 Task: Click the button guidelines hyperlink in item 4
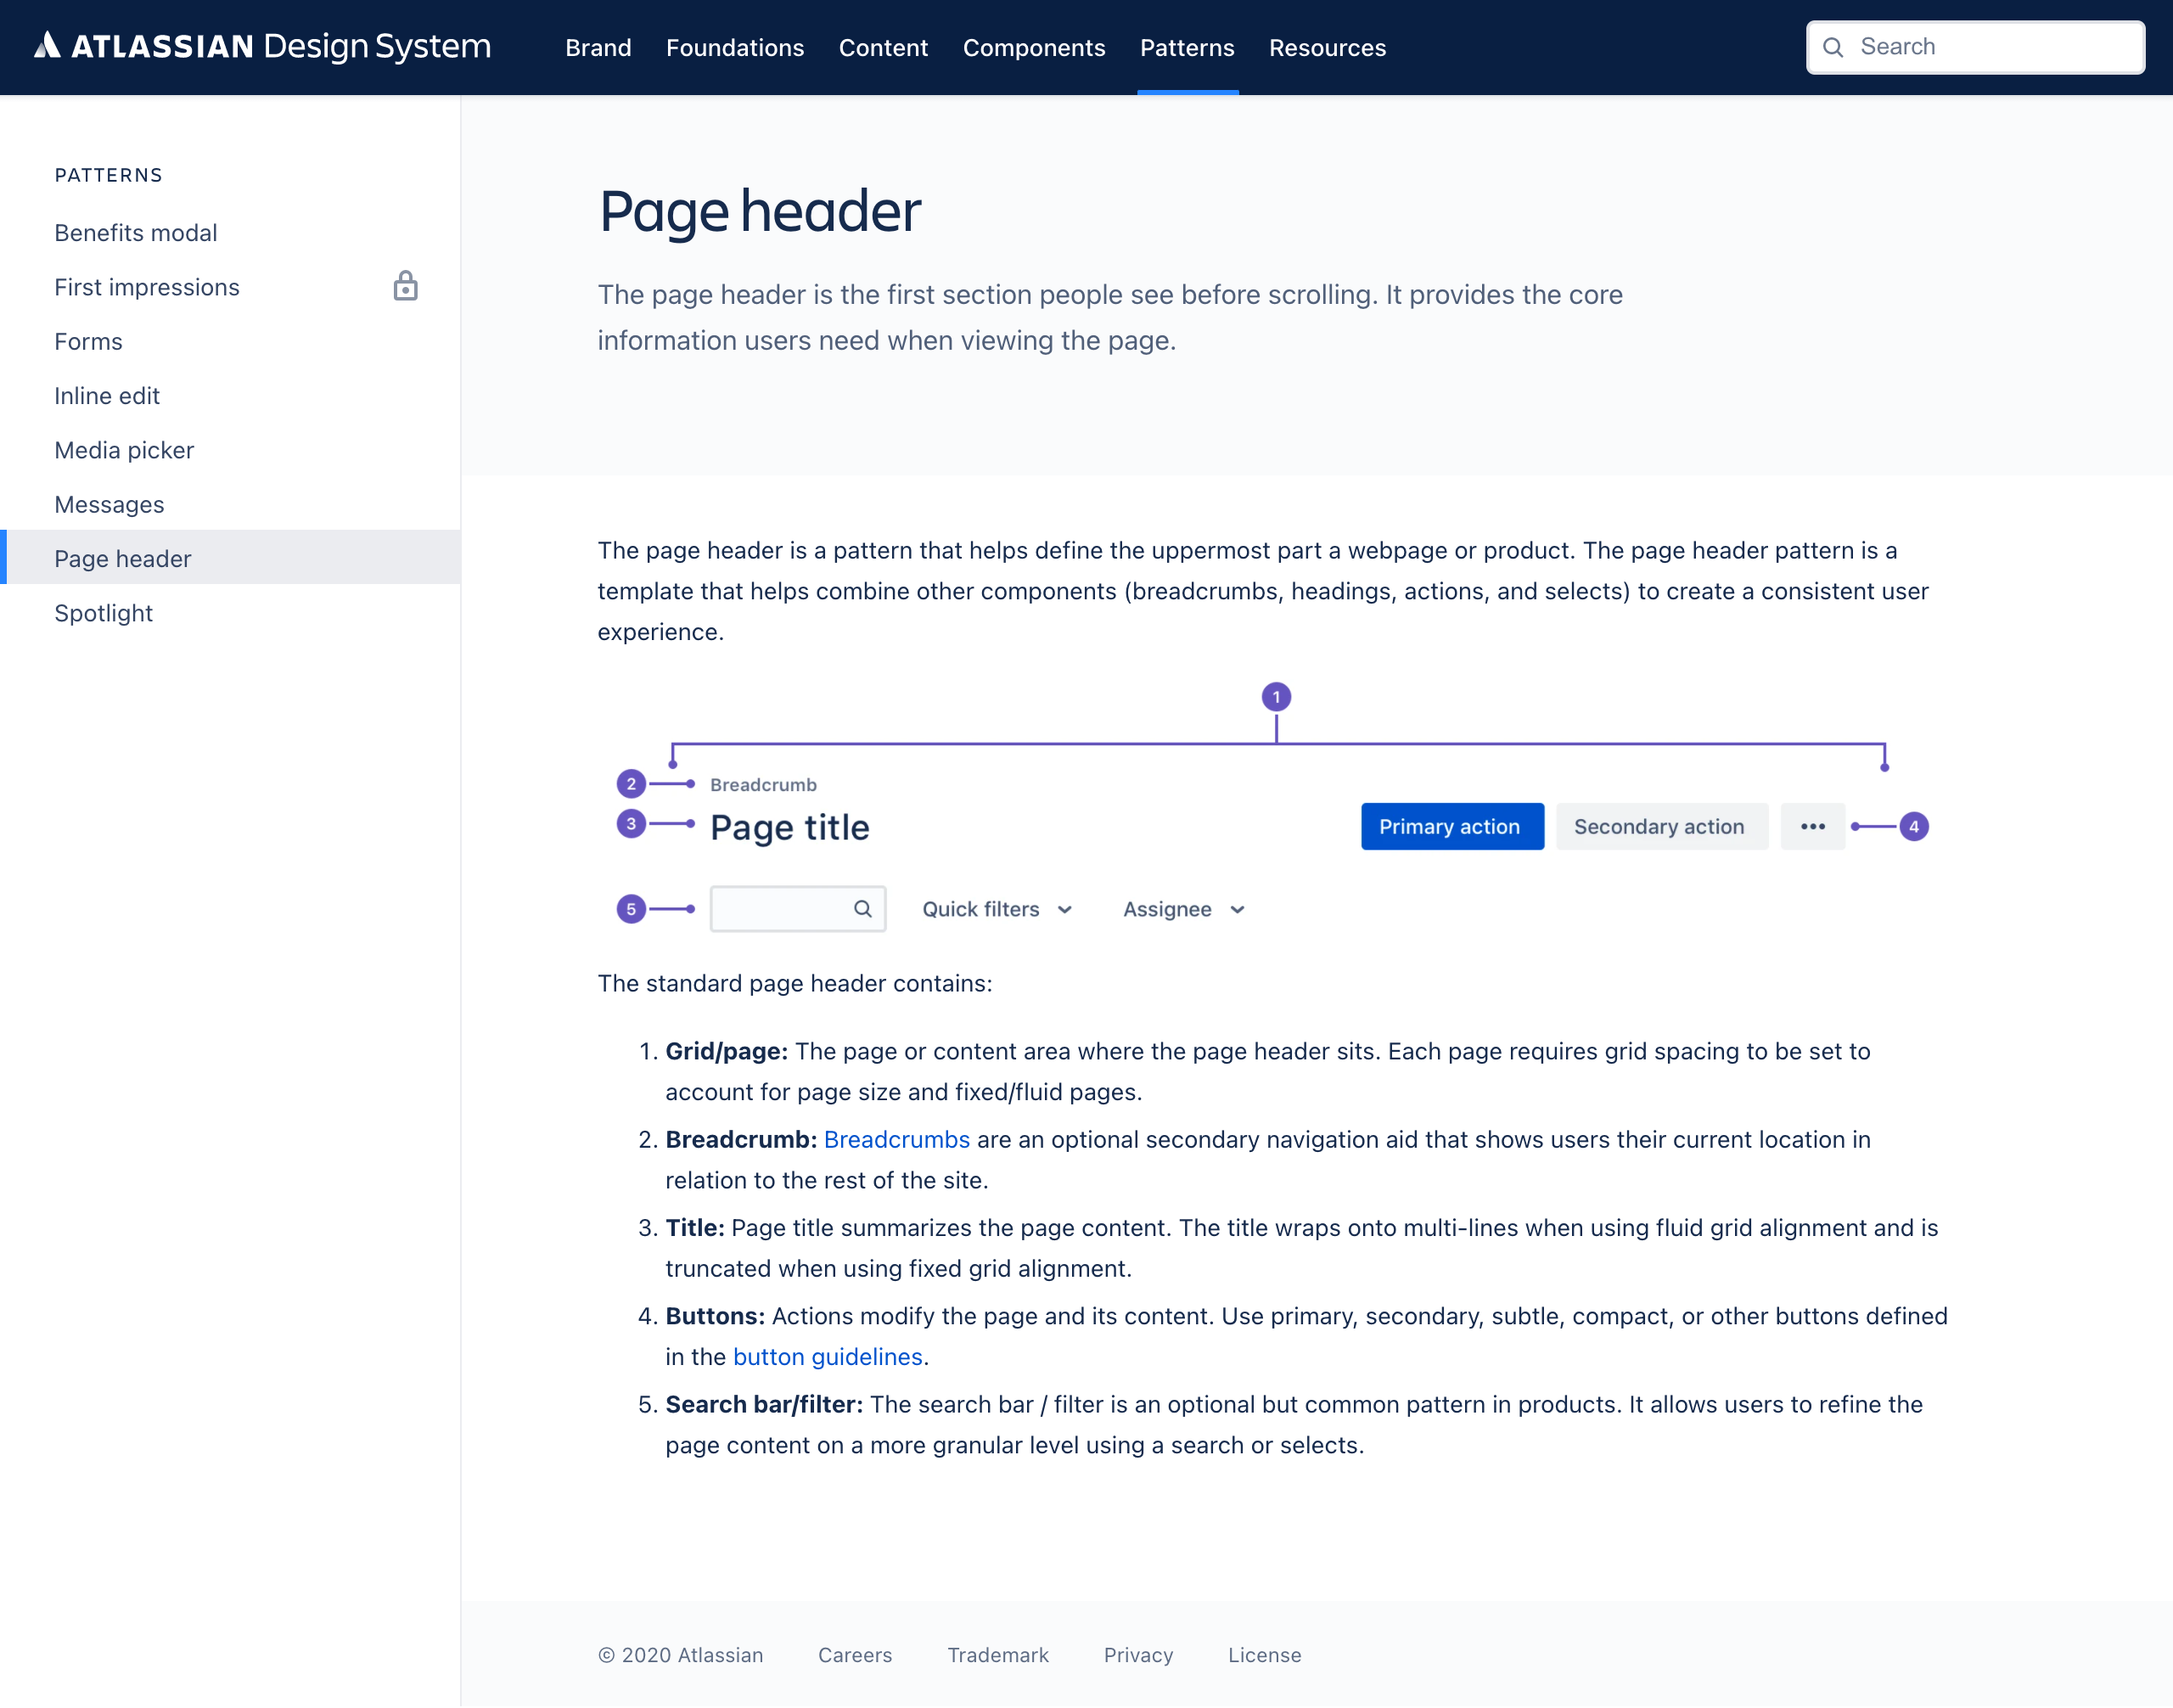pyautogui.click(x=828, y=1357)
